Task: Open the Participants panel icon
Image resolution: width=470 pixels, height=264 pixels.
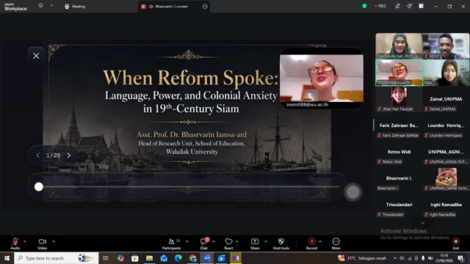Action: point(171,241)
